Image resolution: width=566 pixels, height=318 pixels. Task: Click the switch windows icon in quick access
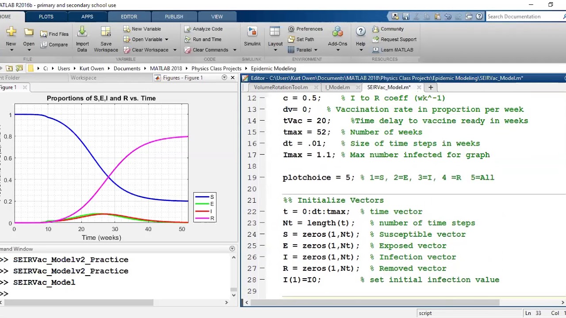point(469,16)
